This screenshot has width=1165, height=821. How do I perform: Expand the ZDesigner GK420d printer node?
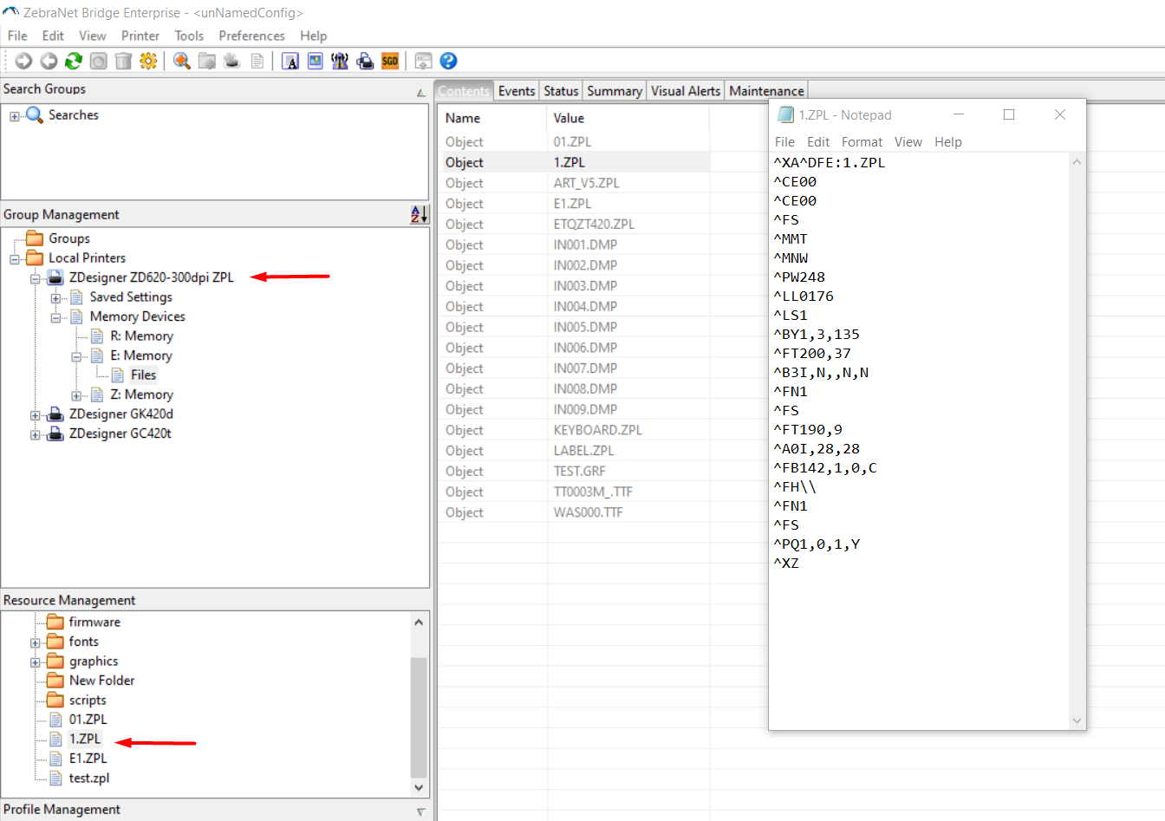click(34, 414)
